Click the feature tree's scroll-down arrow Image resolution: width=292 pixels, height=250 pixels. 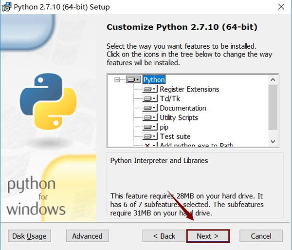coord(273,141)
